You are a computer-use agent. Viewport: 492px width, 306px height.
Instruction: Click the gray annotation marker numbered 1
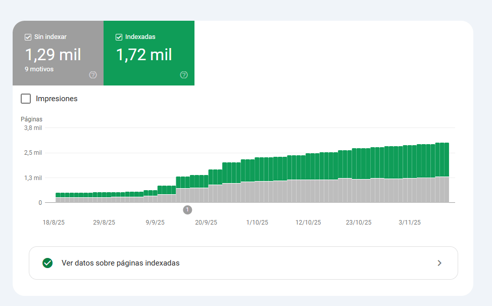point(187,210)
